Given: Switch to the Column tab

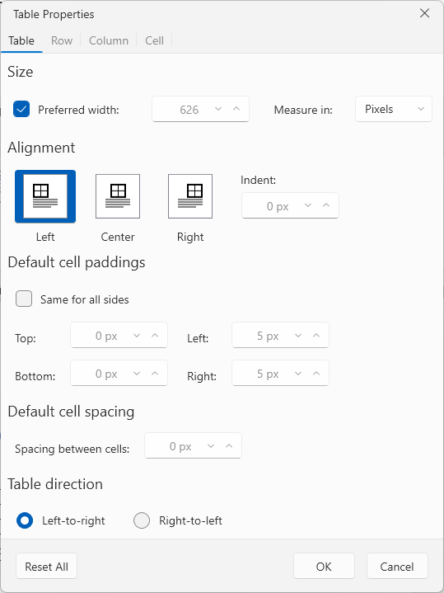Looking at the screenshot, I should (x=109, y=40).
